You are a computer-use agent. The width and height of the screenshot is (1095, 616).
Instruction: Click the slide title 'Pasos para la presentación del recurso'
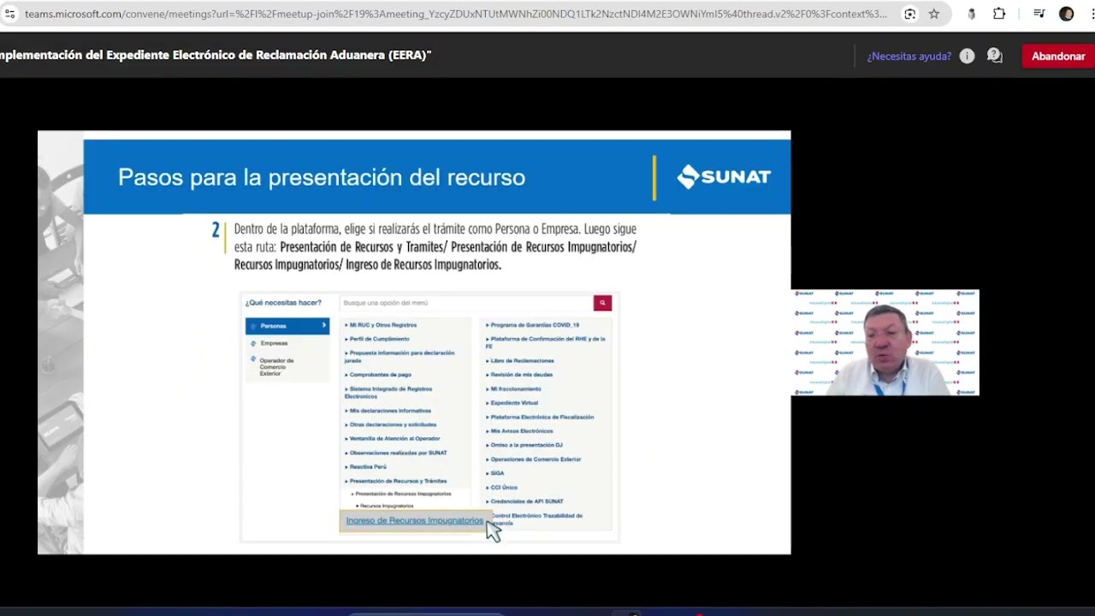(322, 177)
